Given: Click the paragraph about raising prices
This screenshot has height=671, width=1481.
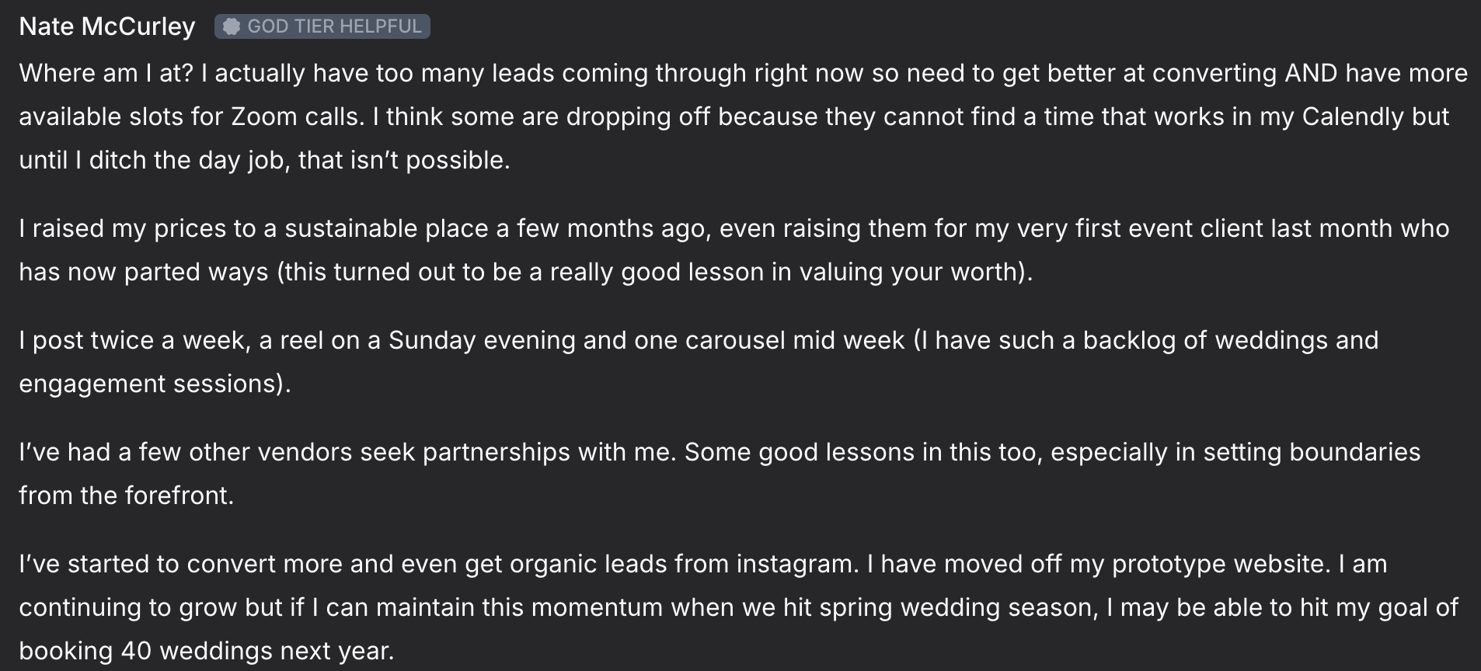Looking at the screenshot, I should 734,250.
